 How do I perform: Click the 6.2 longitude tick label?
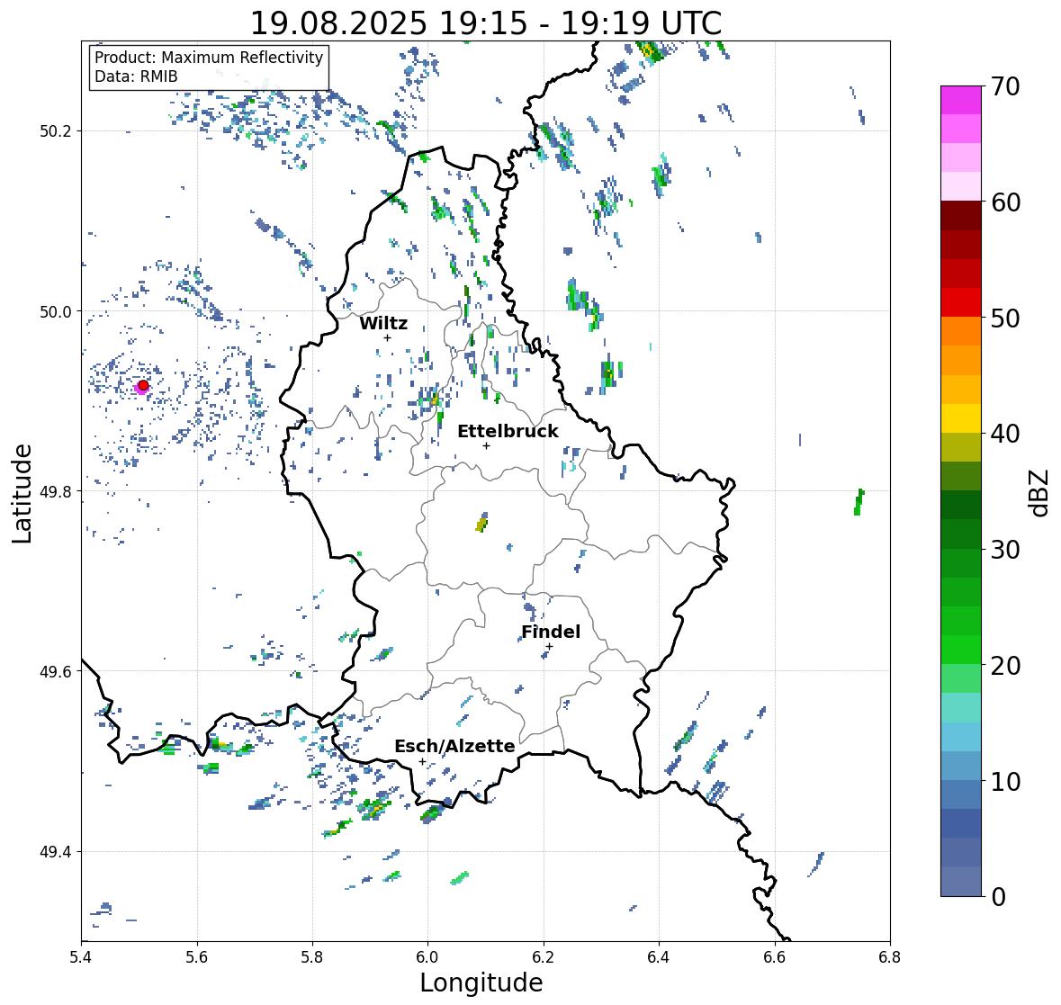pos(544,957)
